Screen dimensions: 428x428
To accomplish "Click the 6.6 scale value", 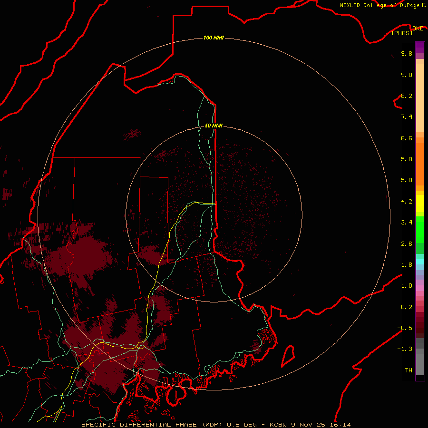I will point(407,138).
